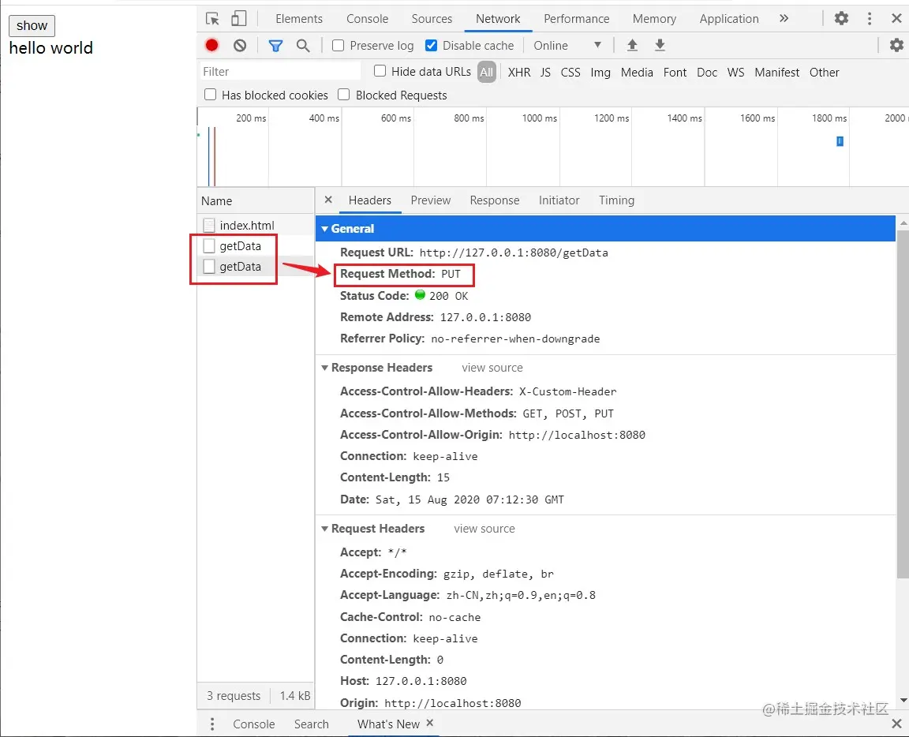Stop recording network log with red button
This screenshot has height=737, width=909.
(211, 45)
